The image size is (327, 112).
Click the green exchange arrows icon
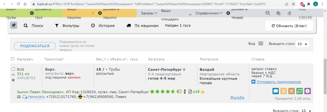tap(300, 91)
